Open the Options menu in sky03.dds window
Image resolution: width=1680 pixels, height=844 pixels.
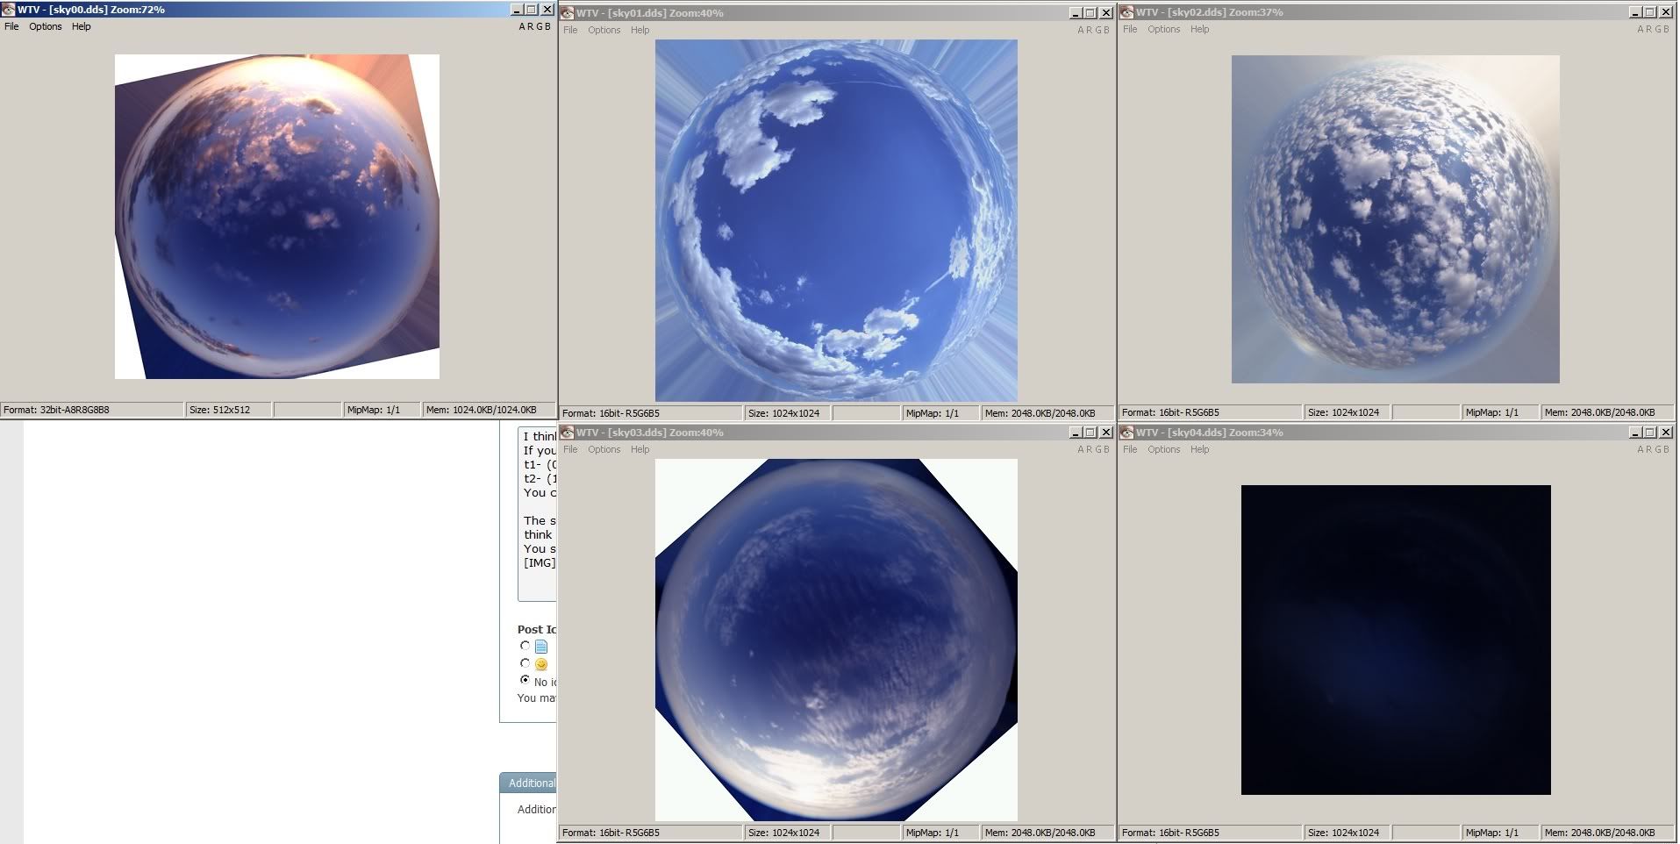tap(604, 449)
